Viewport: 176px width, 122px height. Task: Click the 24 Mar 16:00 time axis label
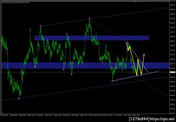31,115
